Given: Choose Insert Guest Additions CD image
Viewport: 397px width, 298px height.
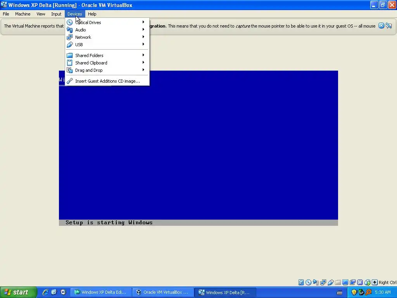Looking at the screenshot, I should click(x=107, y=81).
